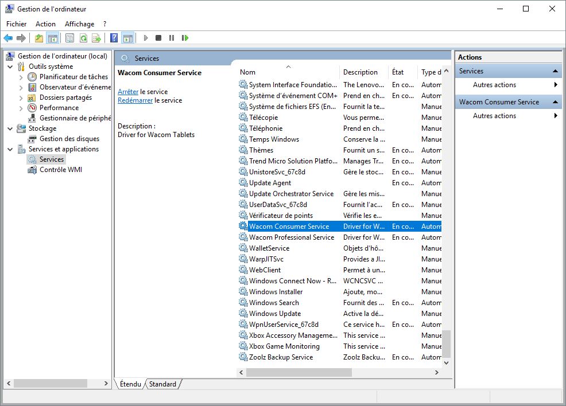Click the services list horizontal scrollbar thumb
This screenshot has height=406, width=566.
299,373
